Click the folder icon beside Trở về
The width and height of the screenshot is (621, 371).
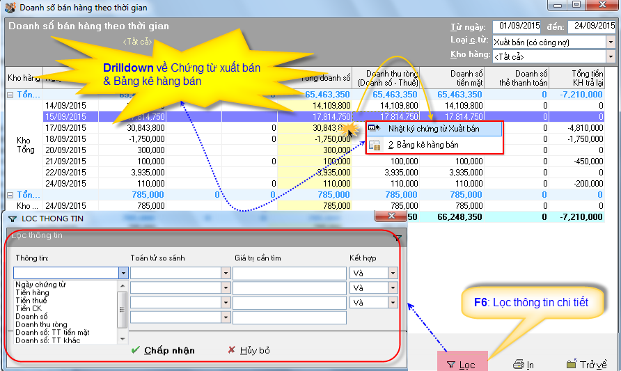[x=572, y=364]
